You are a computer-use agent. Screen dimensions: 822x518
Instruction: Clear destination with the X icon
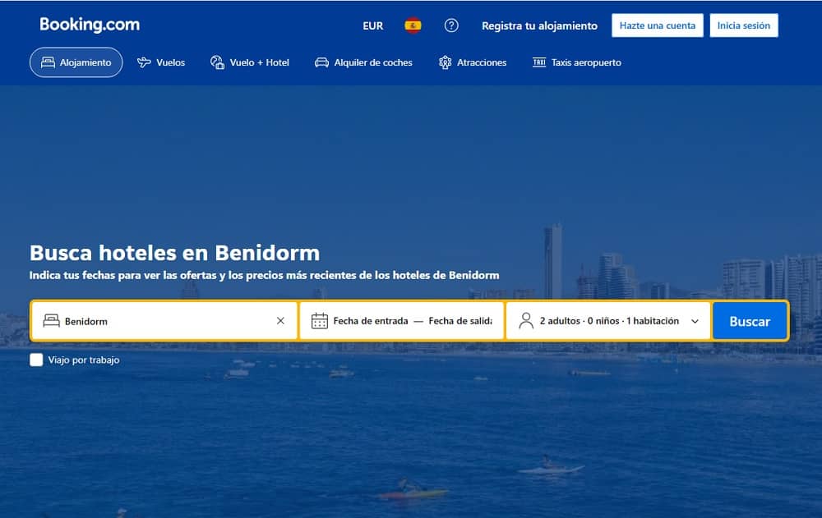tap(280, 320)
